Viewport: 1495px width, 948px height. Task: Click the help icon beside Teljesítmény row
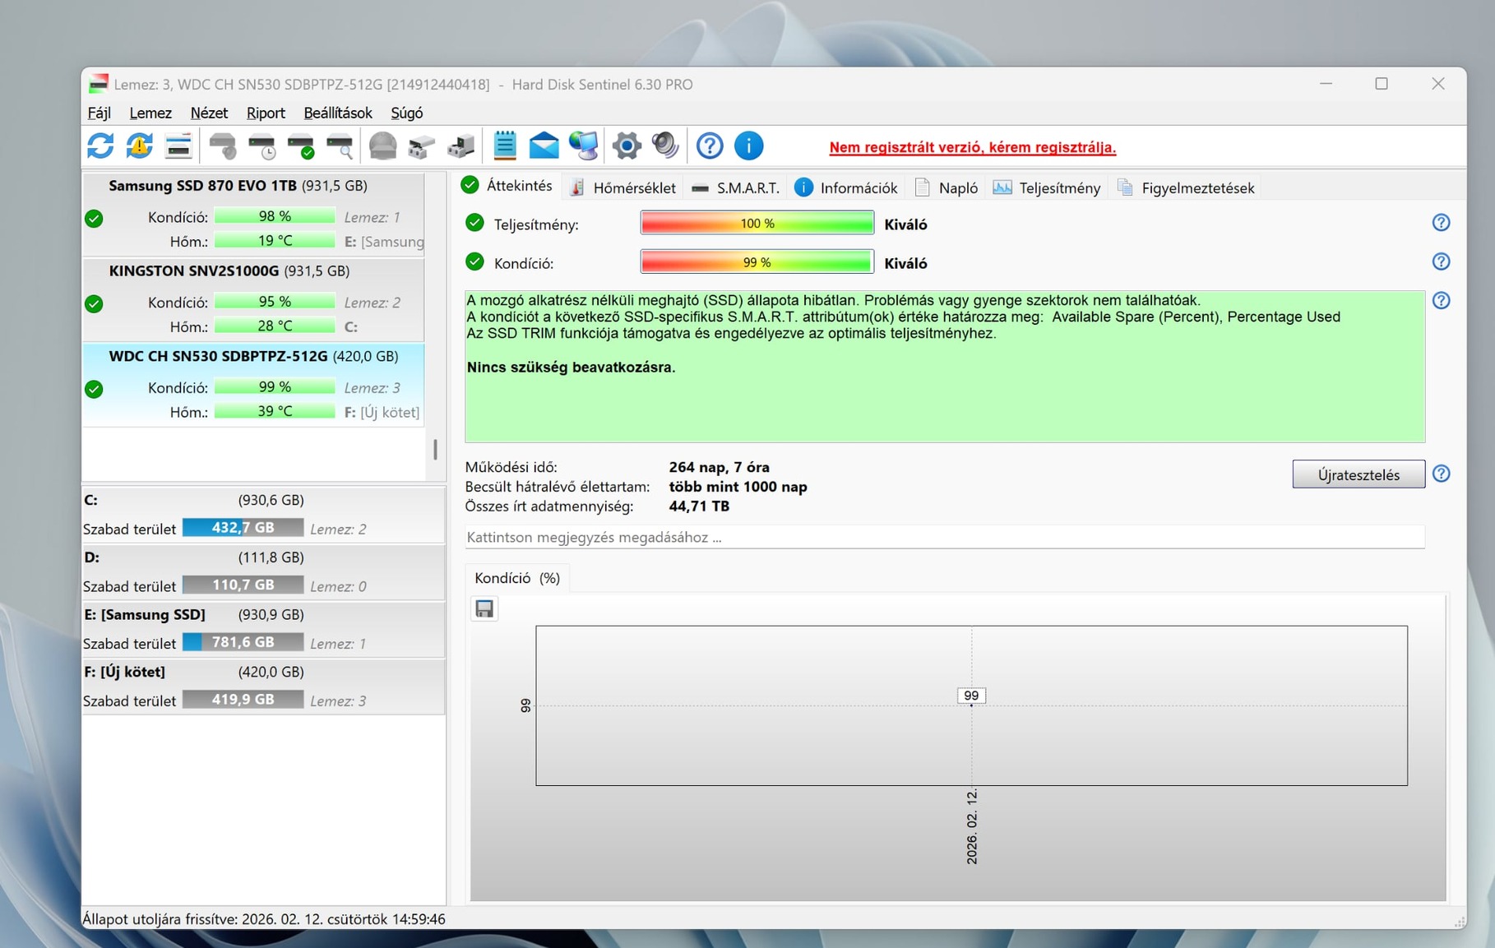click(1441, 223)
